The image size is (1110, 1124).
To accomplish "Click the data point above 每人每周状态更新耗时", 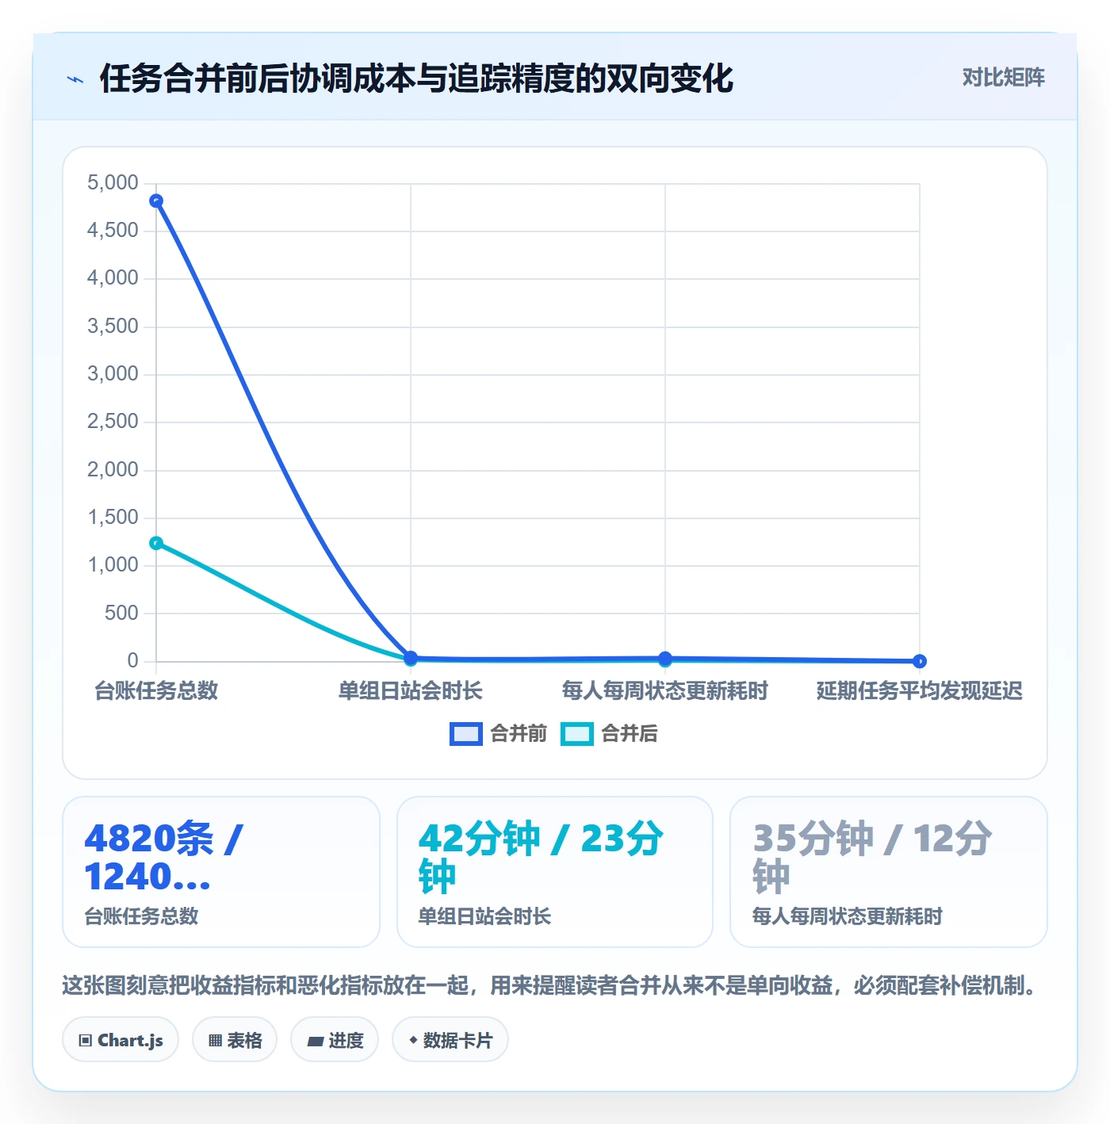I will [x=665, y=659].
